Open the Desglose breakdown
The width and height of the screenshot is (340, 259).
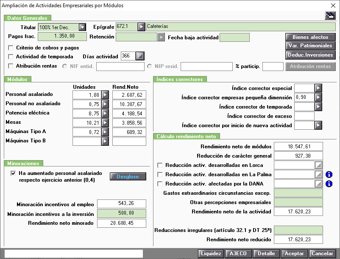128,177
